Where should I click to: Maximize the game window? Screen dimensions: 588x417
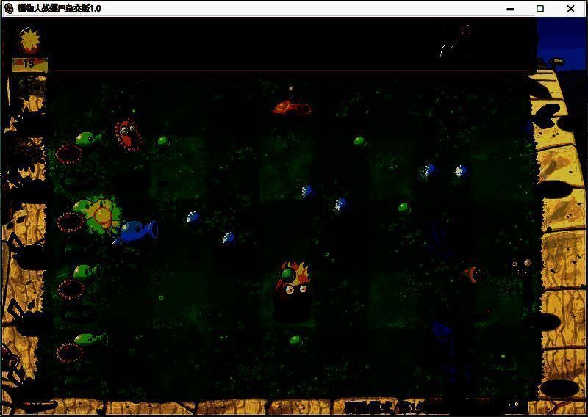point(540,9)
